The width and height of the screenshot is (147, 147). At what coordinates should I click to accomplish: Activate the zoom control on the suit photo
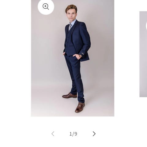(46, 7)
